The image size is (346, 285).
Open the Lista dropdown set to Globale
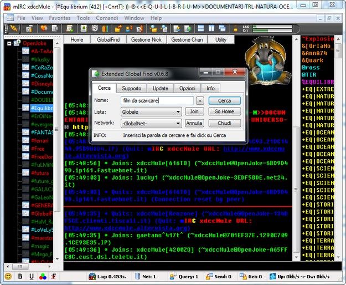pyautogui.click(x=151, y=112)
